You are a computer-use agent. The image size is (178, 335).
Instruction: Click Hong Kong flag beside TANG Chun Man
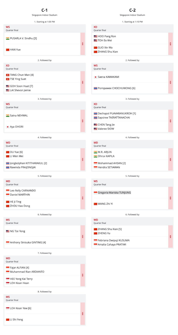point(8,75)
